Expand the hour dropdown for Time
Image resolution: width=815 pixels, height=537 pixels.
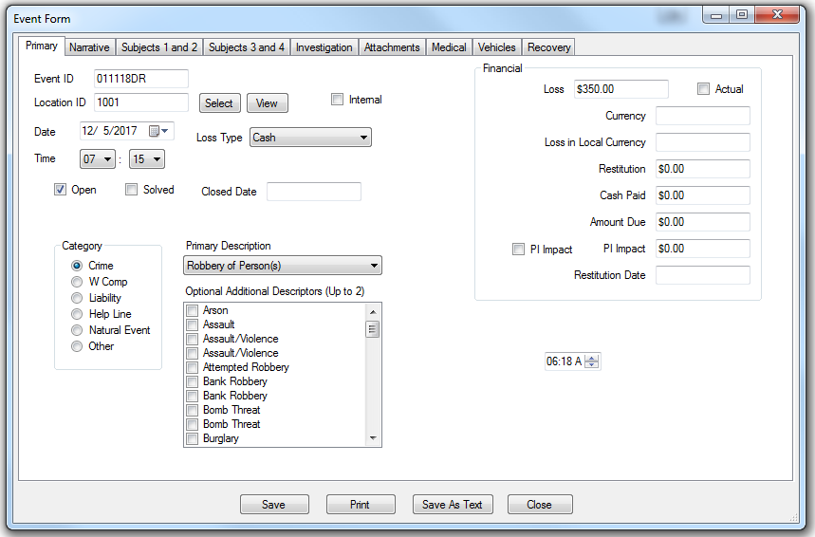[106, 159]
